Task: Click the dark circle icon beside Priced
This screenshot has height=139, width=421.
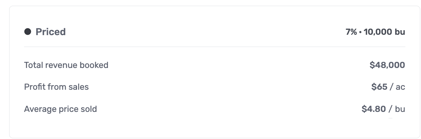Action: click(x=28, y=32)
